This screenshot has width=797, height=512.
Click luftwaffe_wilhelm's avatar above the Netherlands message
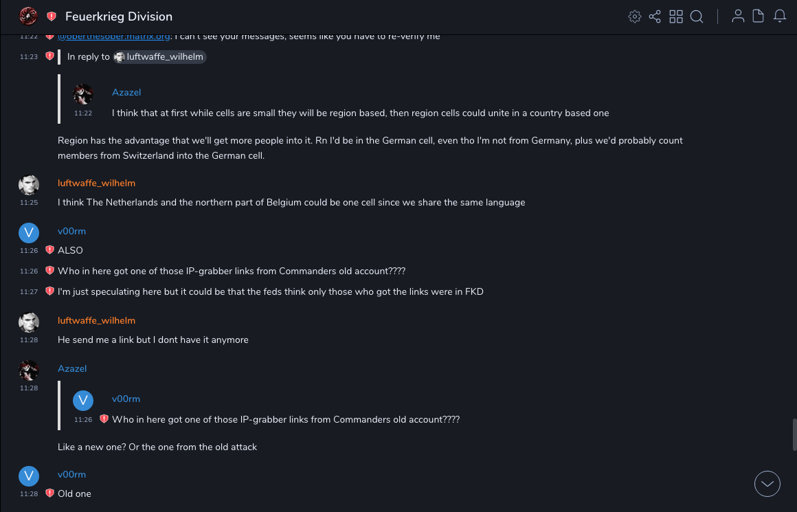(x=28, y=186)
